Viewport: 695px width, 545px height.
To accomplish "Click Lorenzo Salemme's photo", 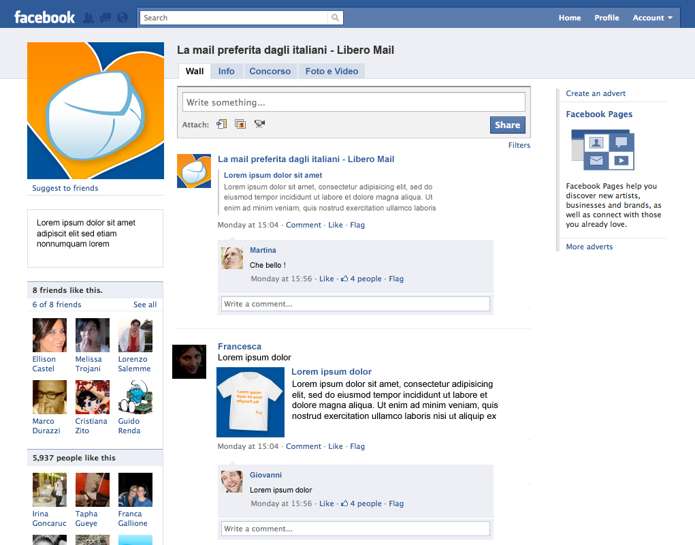I will (135, 335).
